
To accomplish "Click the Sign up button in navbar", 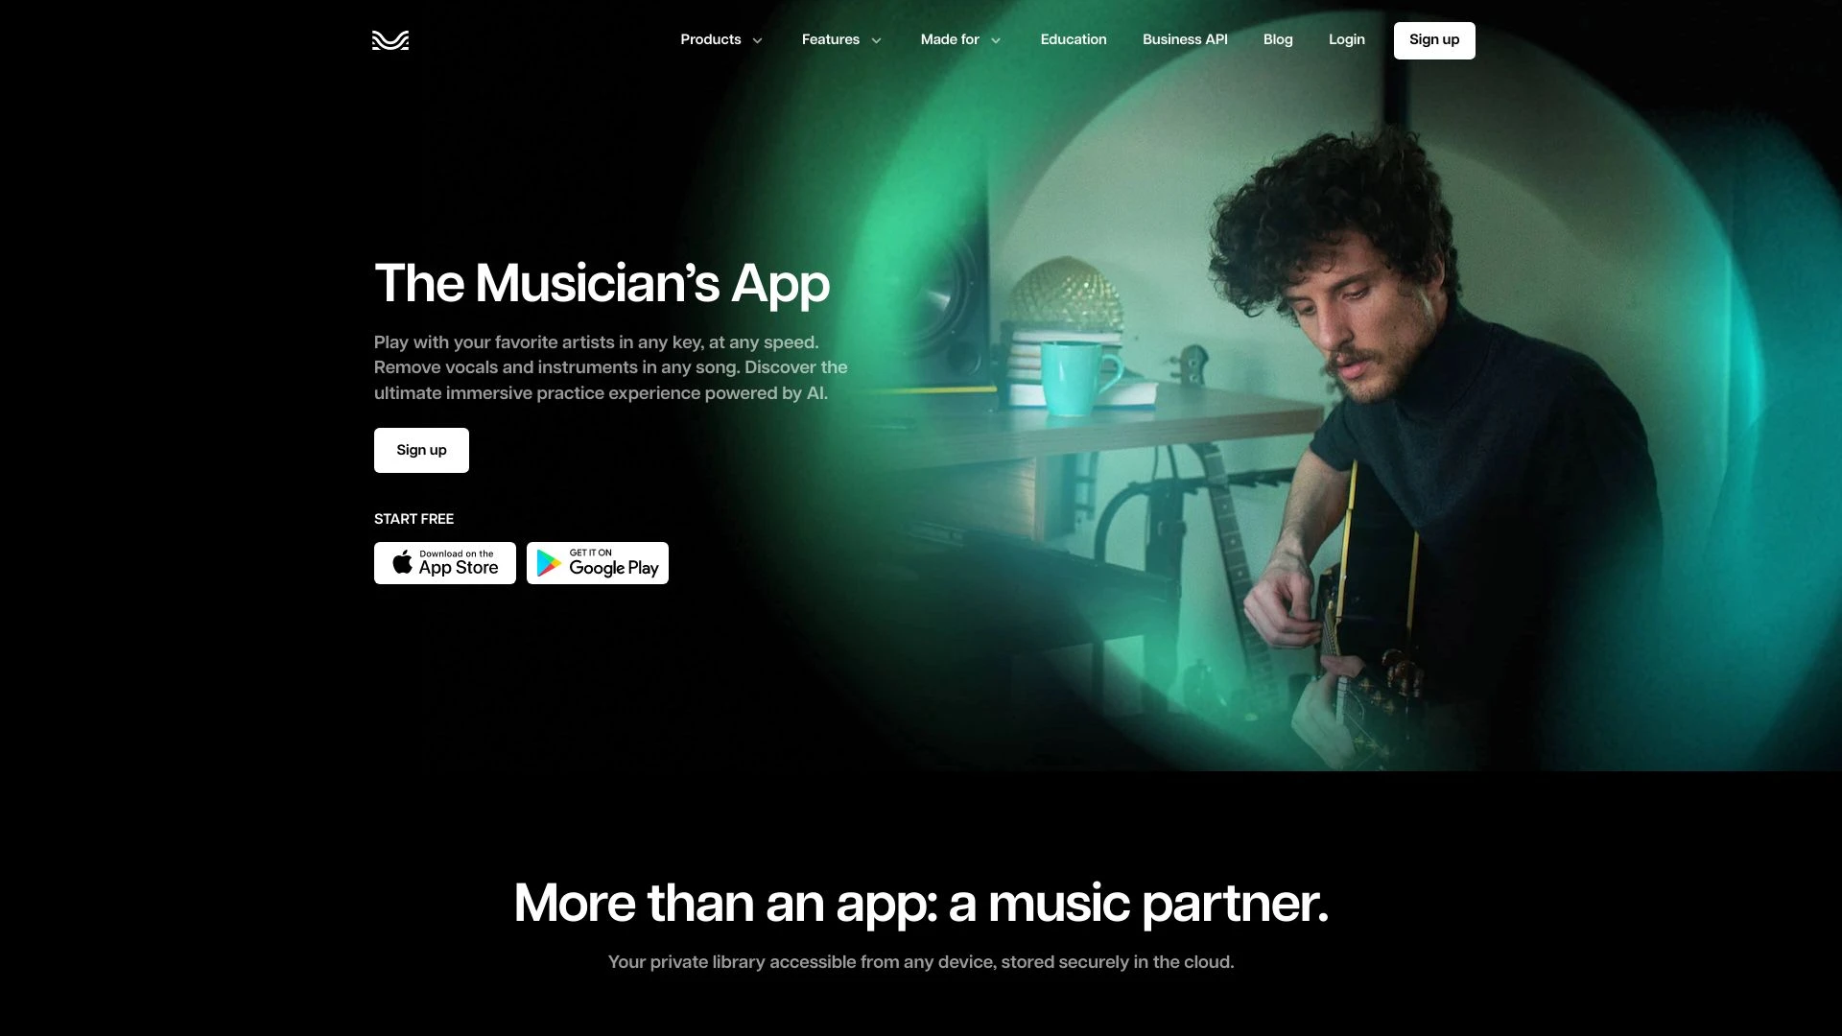I will [x=1434, y=39].
